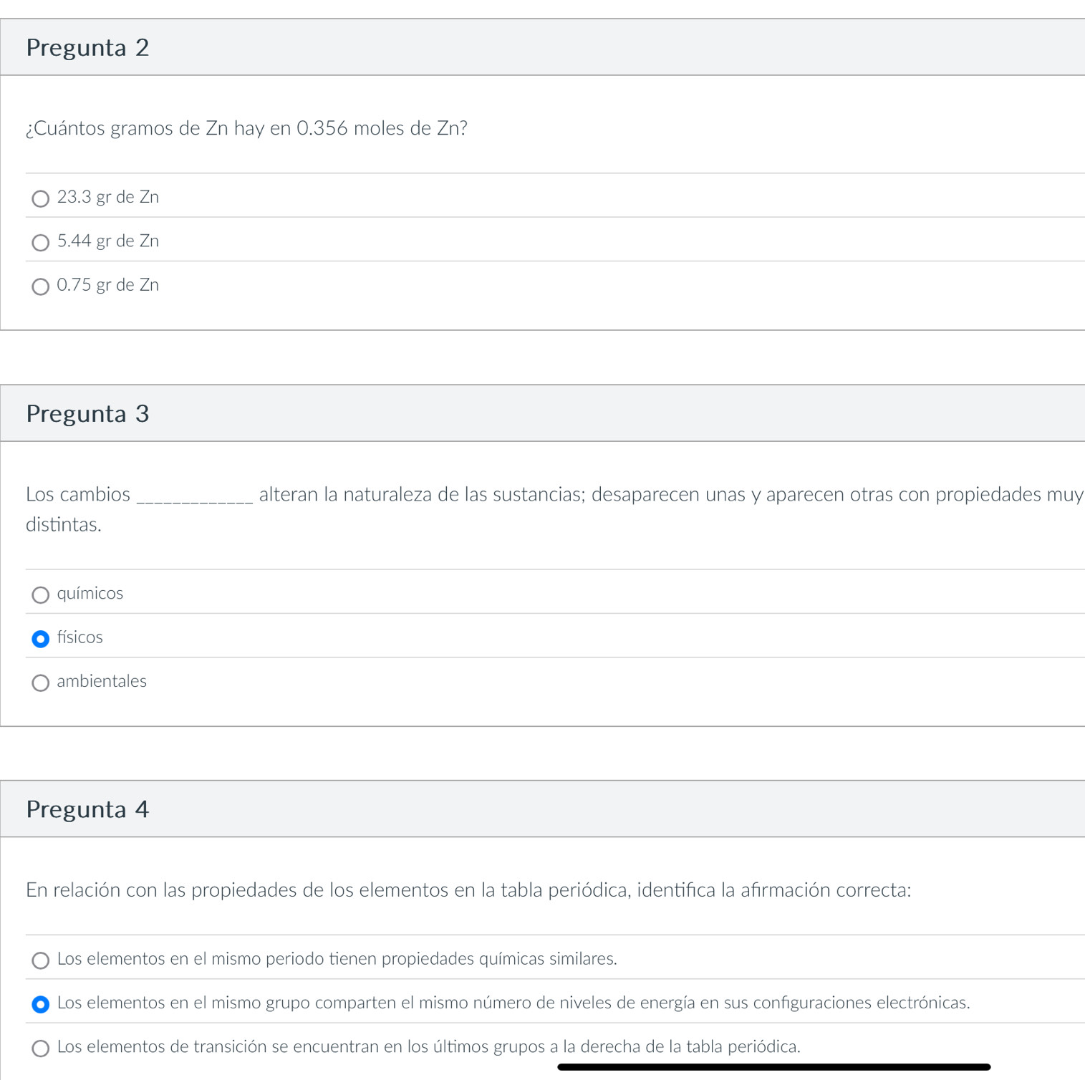Click the blank line after 'Los cambios'

pos(194,498)
